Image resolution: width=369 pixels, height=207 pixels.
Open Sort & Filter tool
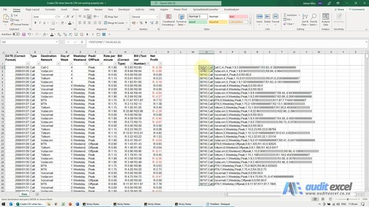coord(305,20)
